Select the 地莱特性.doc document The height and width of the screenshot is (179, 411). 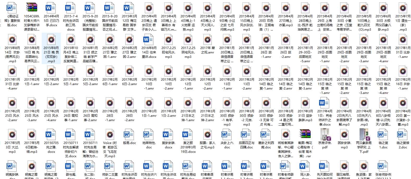[149, 135]
